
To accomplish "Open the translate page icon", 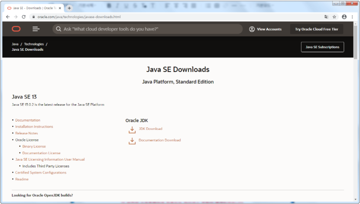I will coord(326,17).
